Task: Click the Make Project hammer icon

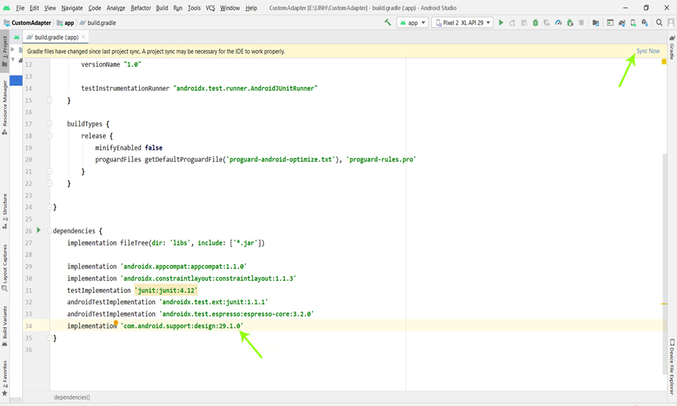Action: point(388,22)
